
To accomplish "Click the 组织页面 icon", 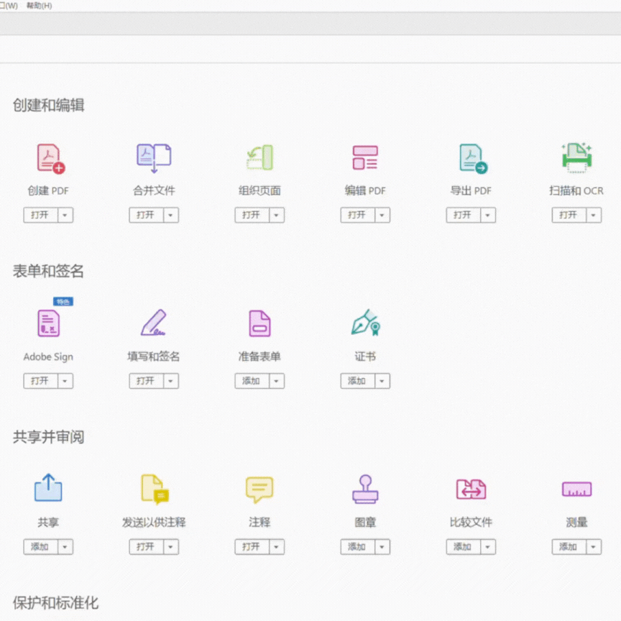I will (x=259, y=157).
